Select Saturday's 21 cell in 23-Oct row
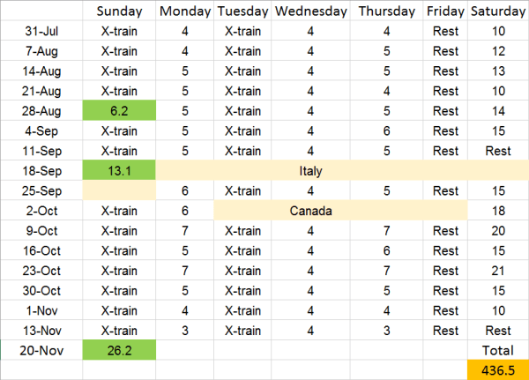Viewport: 529px width, 380px height. point(499,270)
